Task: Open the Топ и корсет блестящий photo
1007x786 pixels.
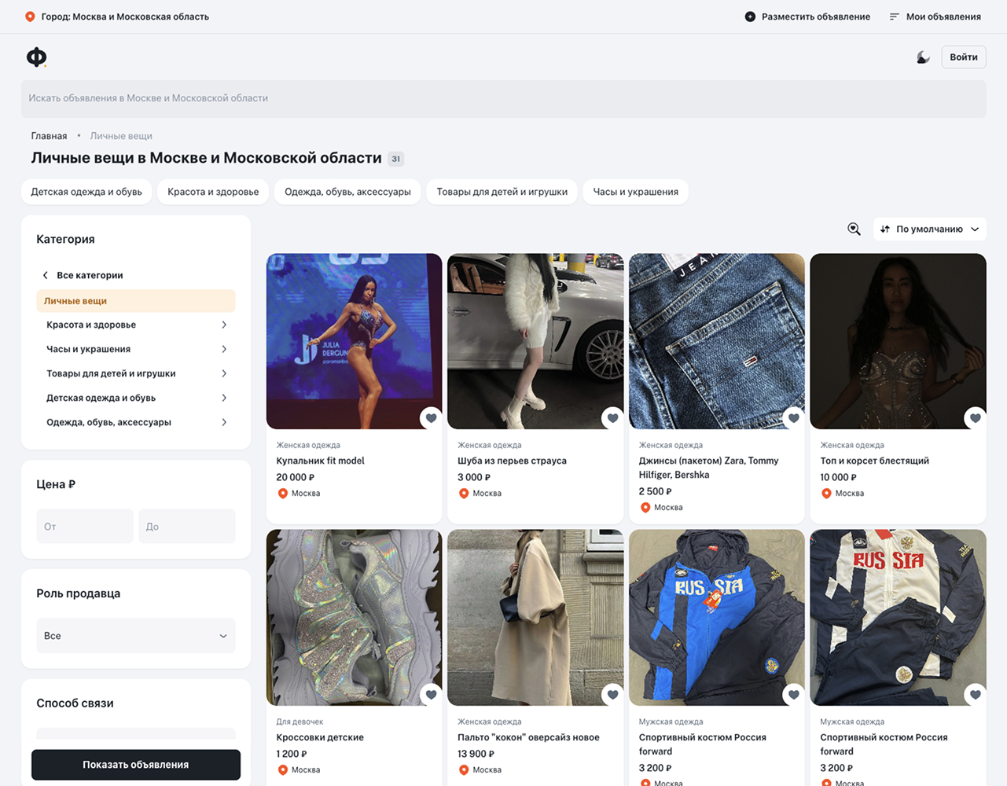Action: [x=898, y=341]
